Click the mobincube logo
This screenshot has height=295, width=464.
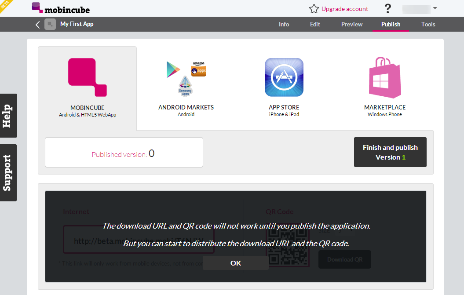click(61, 8)
